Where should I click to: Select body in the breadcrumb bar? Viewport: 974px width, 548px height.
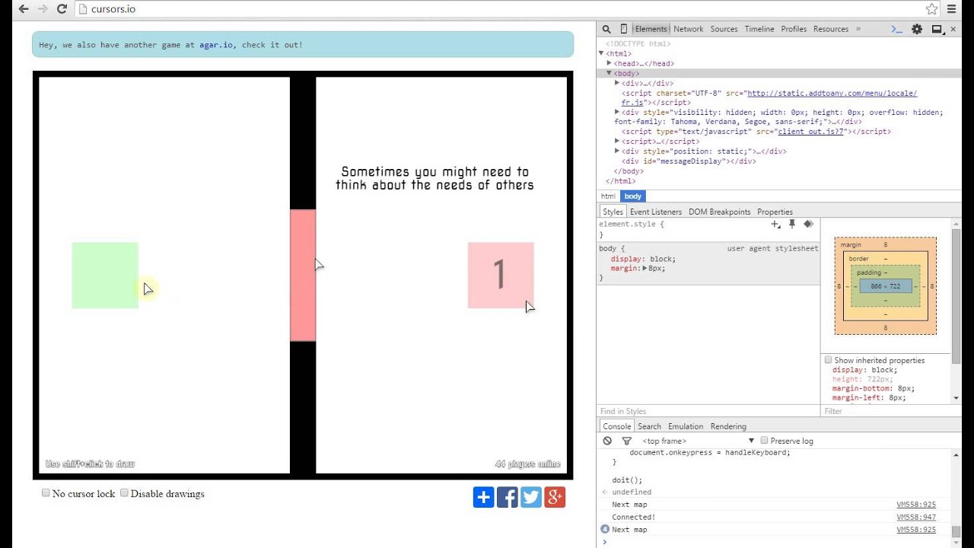tap(633, 196)
